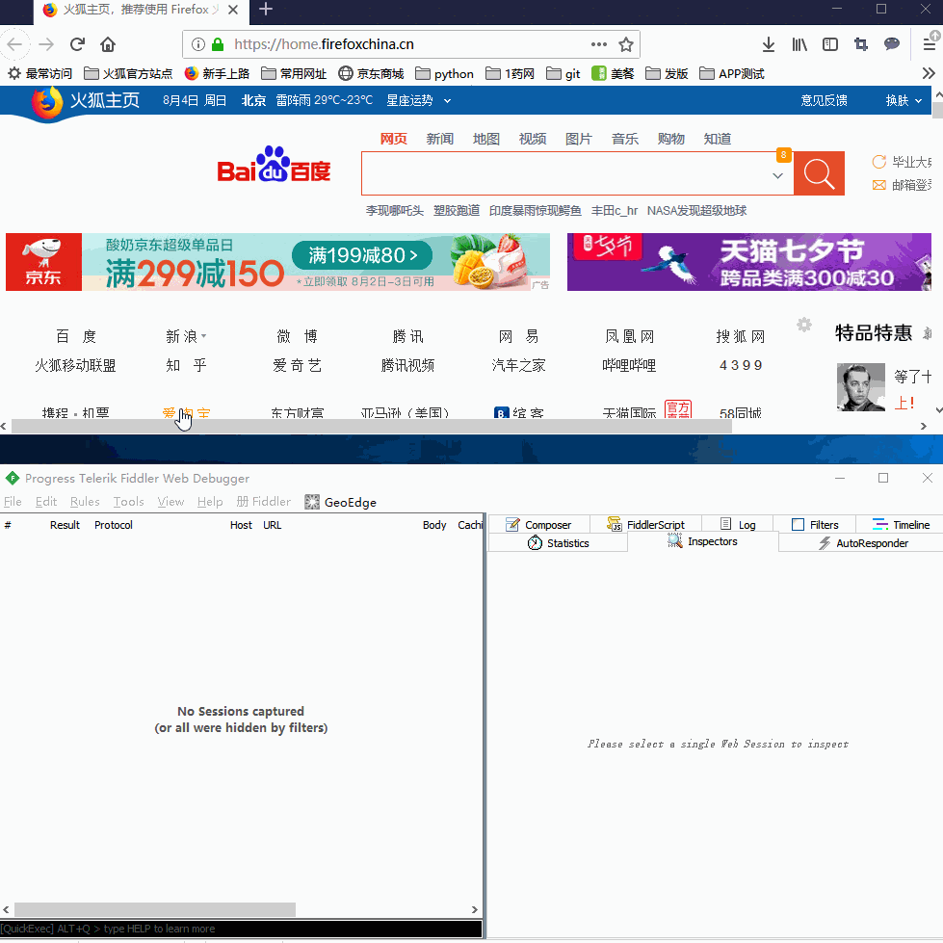Expand Baidu search box dropdown arrow
The width and height of the screenshot is (943, 943).
point(777,175)
